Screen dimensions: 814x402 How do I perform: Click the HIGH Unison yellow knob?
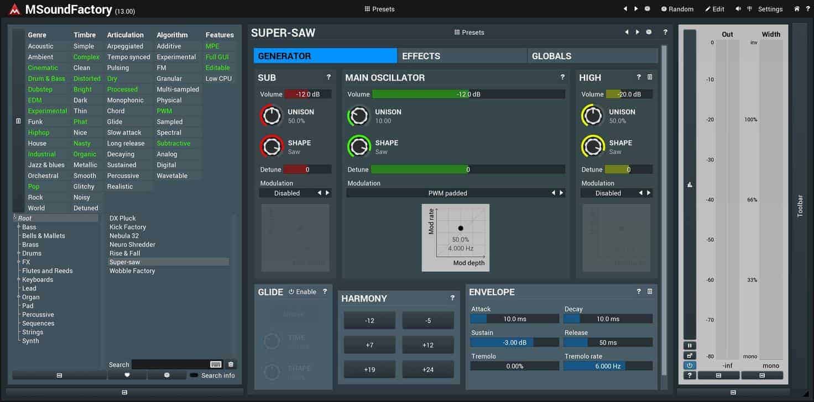[x=593, y=115]
